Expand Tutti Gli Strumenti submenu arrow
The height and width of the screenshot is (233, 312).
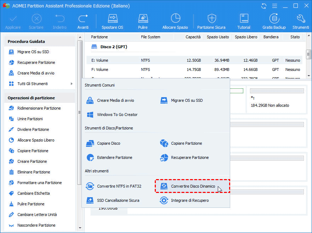(72, 84)
